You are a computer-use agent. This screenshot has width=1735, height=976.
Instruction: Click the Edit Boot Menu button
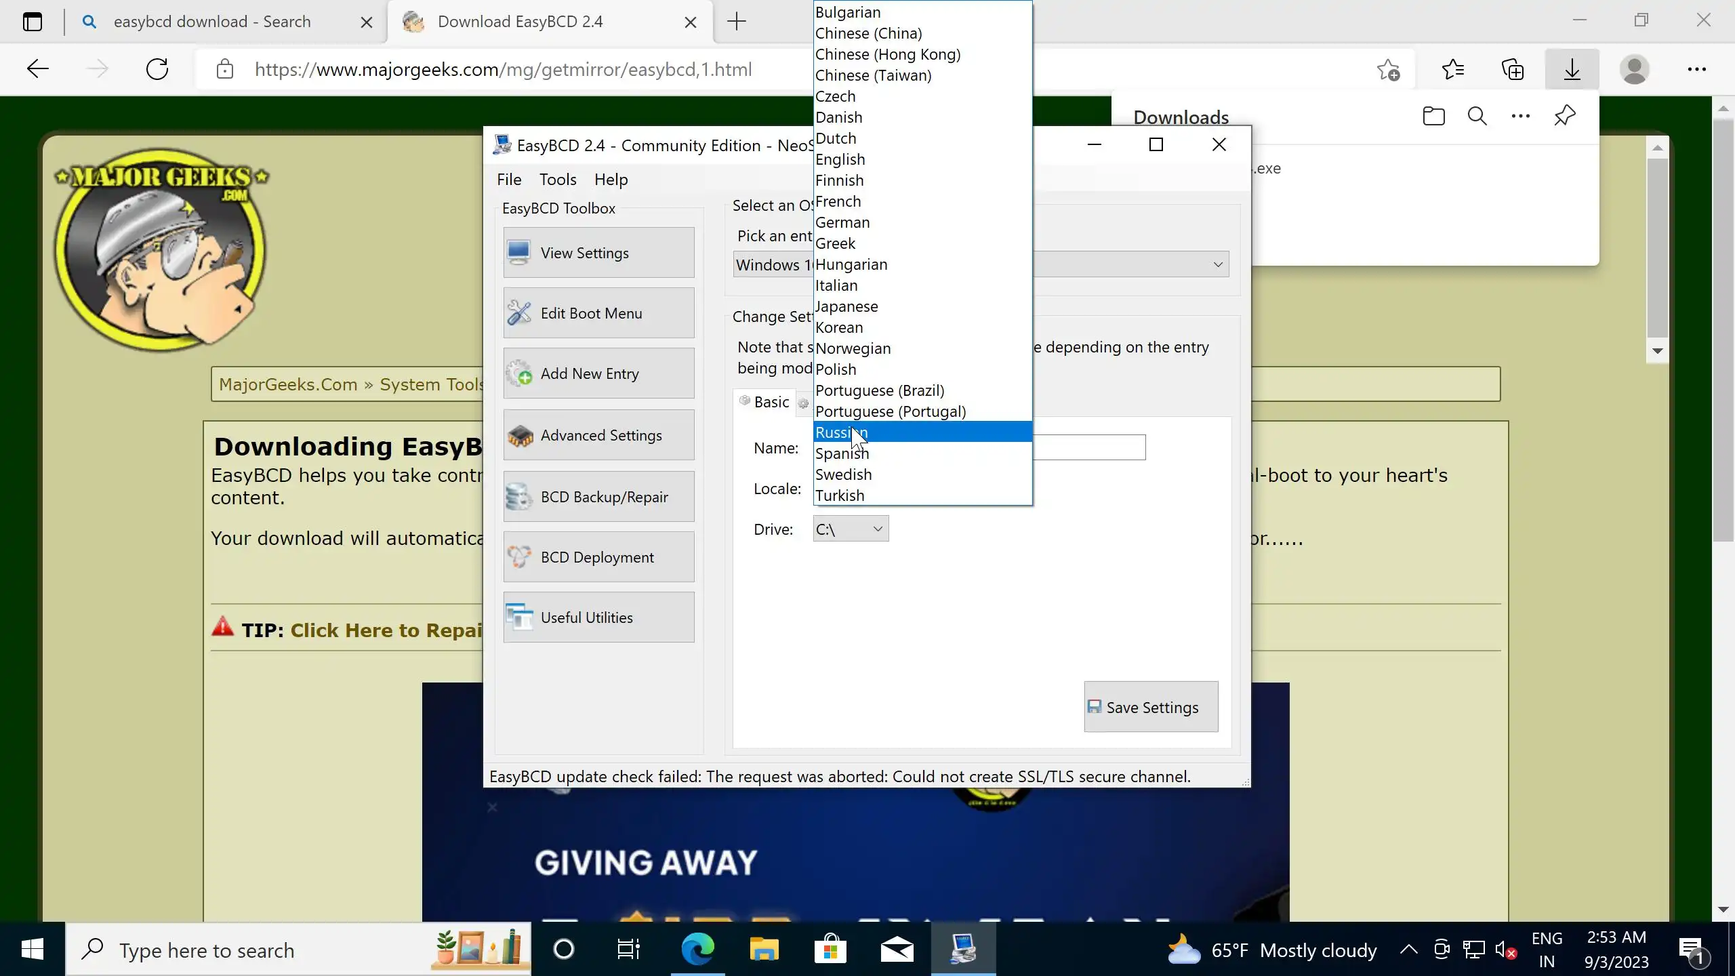click(x=598, y=313)
